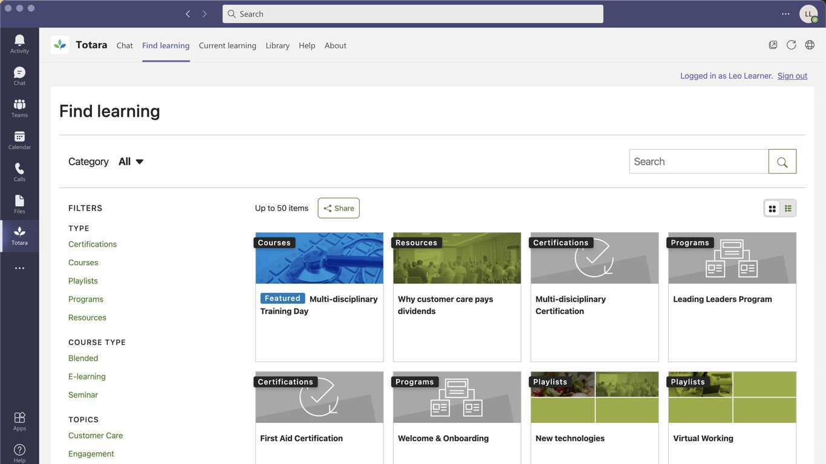Open the Leading Leaders Program thumbnail
This screenshot has width=826, height=464.
[732, 258]
